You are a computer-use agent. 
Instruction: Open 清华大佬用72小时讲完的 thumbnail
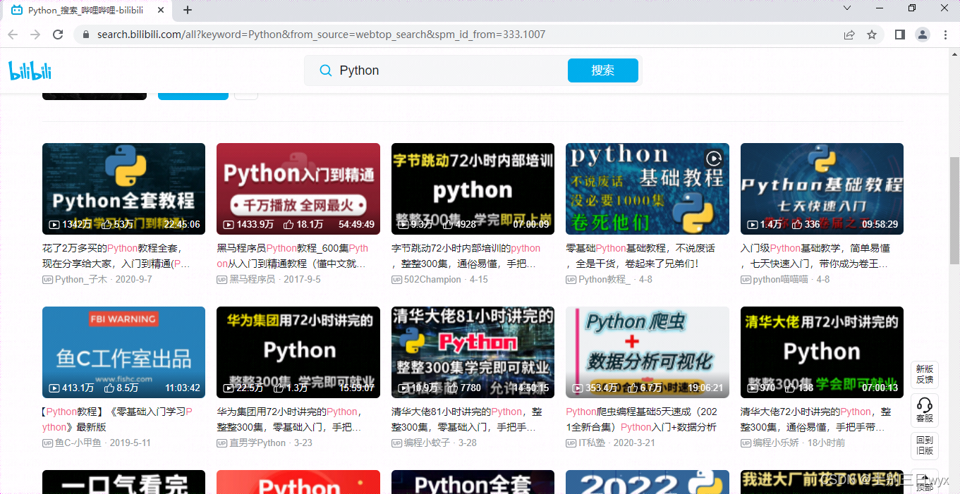pyautogui.click(x=822, y=352)
